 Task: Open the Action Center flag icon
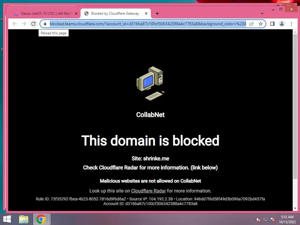click(x=272, y=219)
